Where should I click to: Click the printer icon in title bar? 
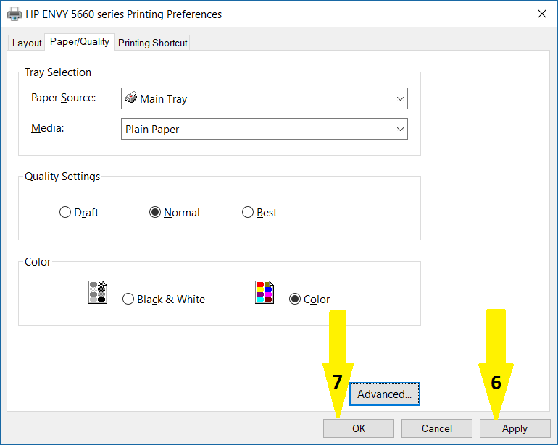pos(14,14)
